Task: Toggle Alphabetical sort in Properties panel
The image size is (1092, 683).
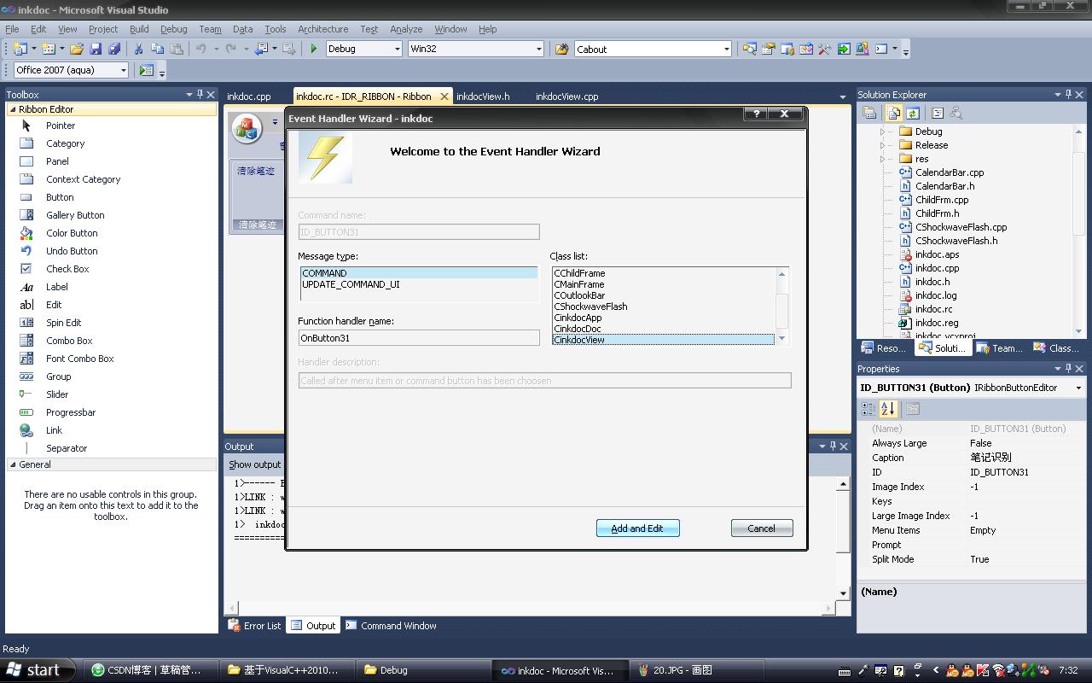Action: (x=888, y=409)
